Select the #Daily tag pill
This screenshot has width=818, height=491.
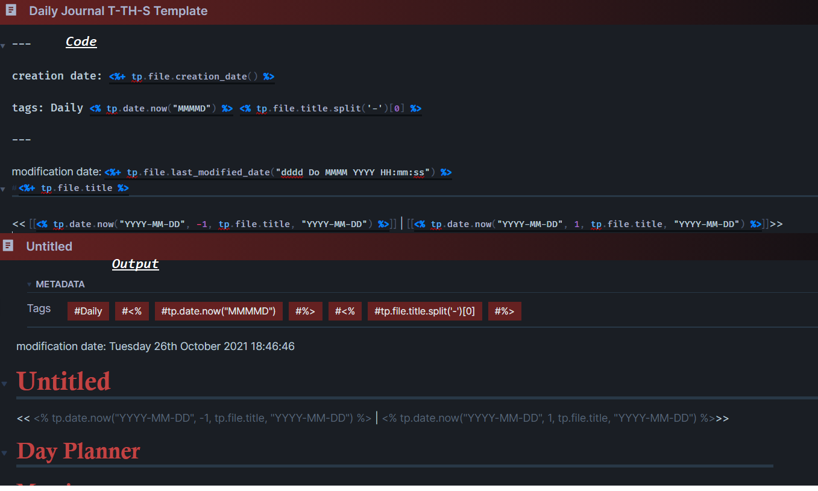pos(88,311)
